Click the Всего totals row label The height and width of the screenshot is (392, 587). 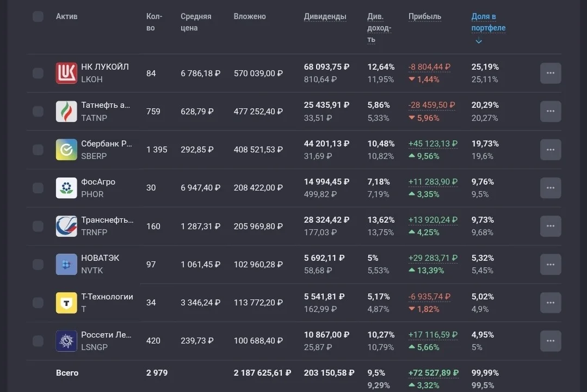coord(67,373)
